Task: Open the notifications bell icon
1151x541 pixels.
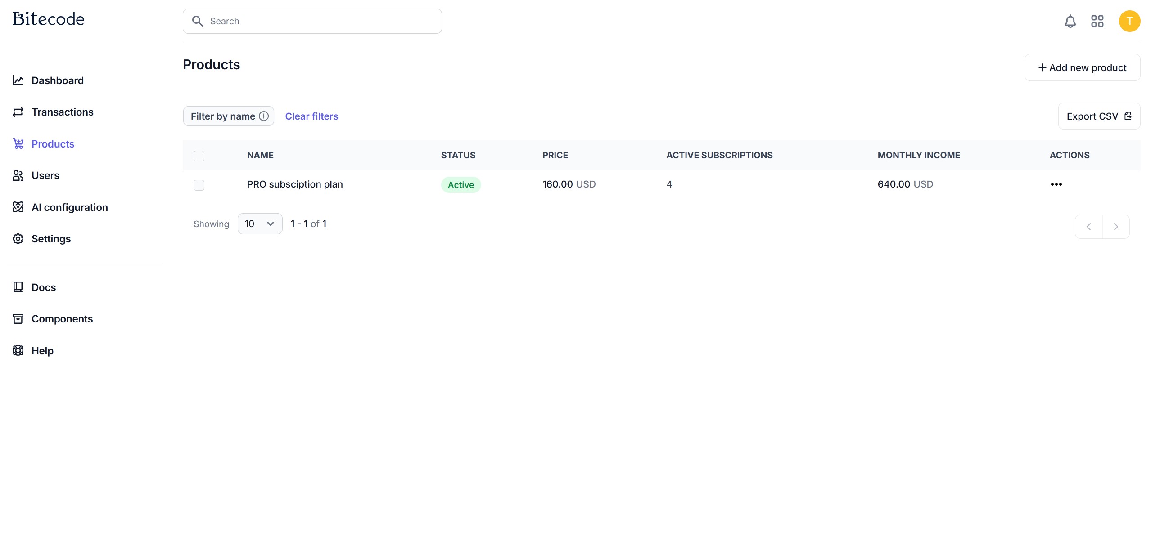Action: [x=1070, y=21]
